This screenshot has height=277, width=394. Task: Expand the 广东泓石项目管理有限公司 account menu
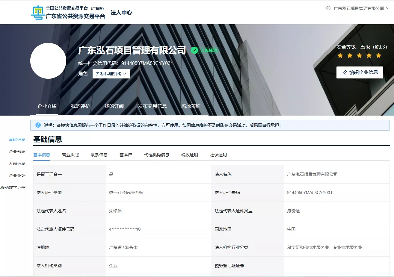[x=361, y=8]
